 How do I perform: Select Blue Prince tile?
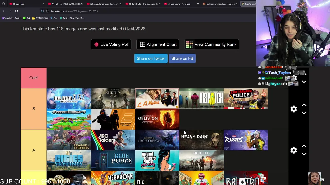pyautogui.click(x=113, y=161)
